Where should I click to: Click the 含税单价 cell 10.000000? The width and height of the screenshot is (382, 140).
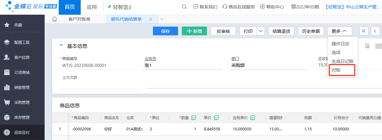[x=242, y=129]
